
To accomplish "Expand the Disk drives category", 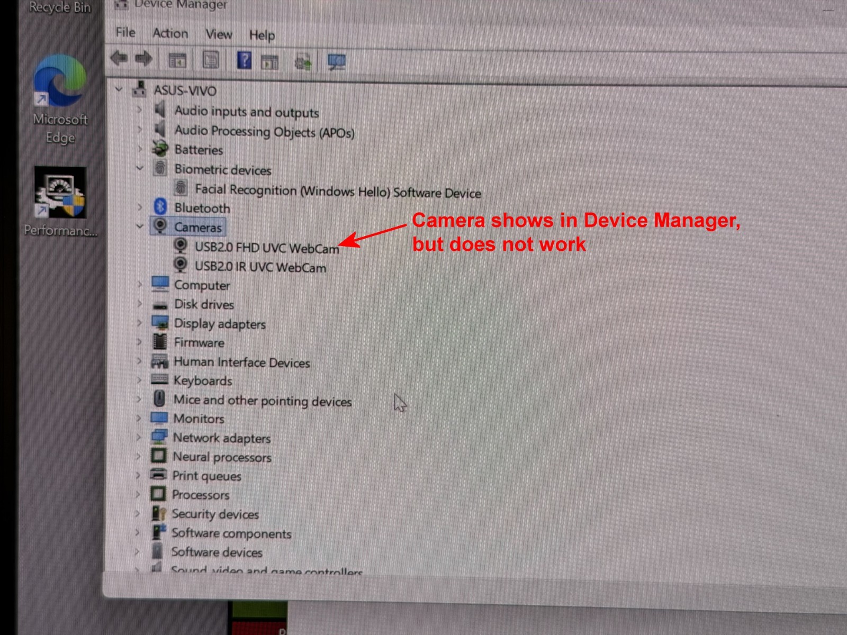I will point(140,304).
